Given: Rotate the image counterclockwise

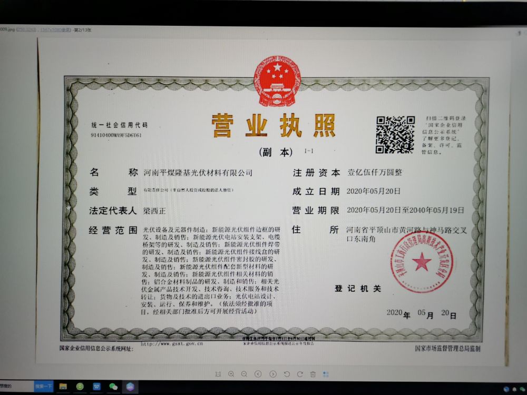Looking at the screenshot, I should click(x=287, y=374).
